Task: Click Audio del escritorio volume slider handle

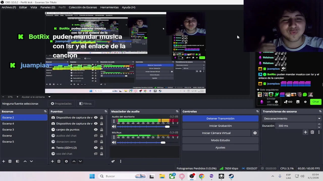Action: pos(167,126)
